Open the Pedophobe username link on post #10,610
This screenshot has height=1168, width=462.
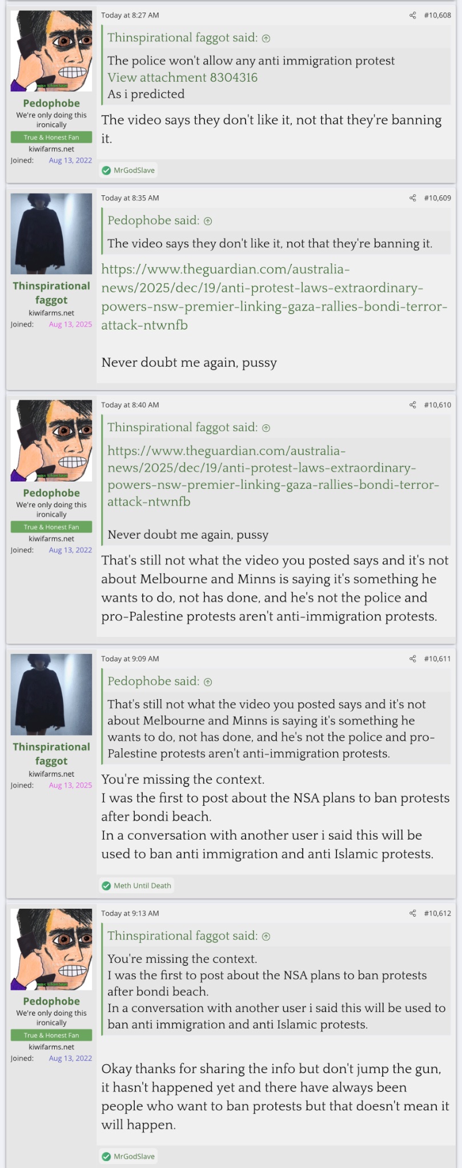[x=51, y=493]
